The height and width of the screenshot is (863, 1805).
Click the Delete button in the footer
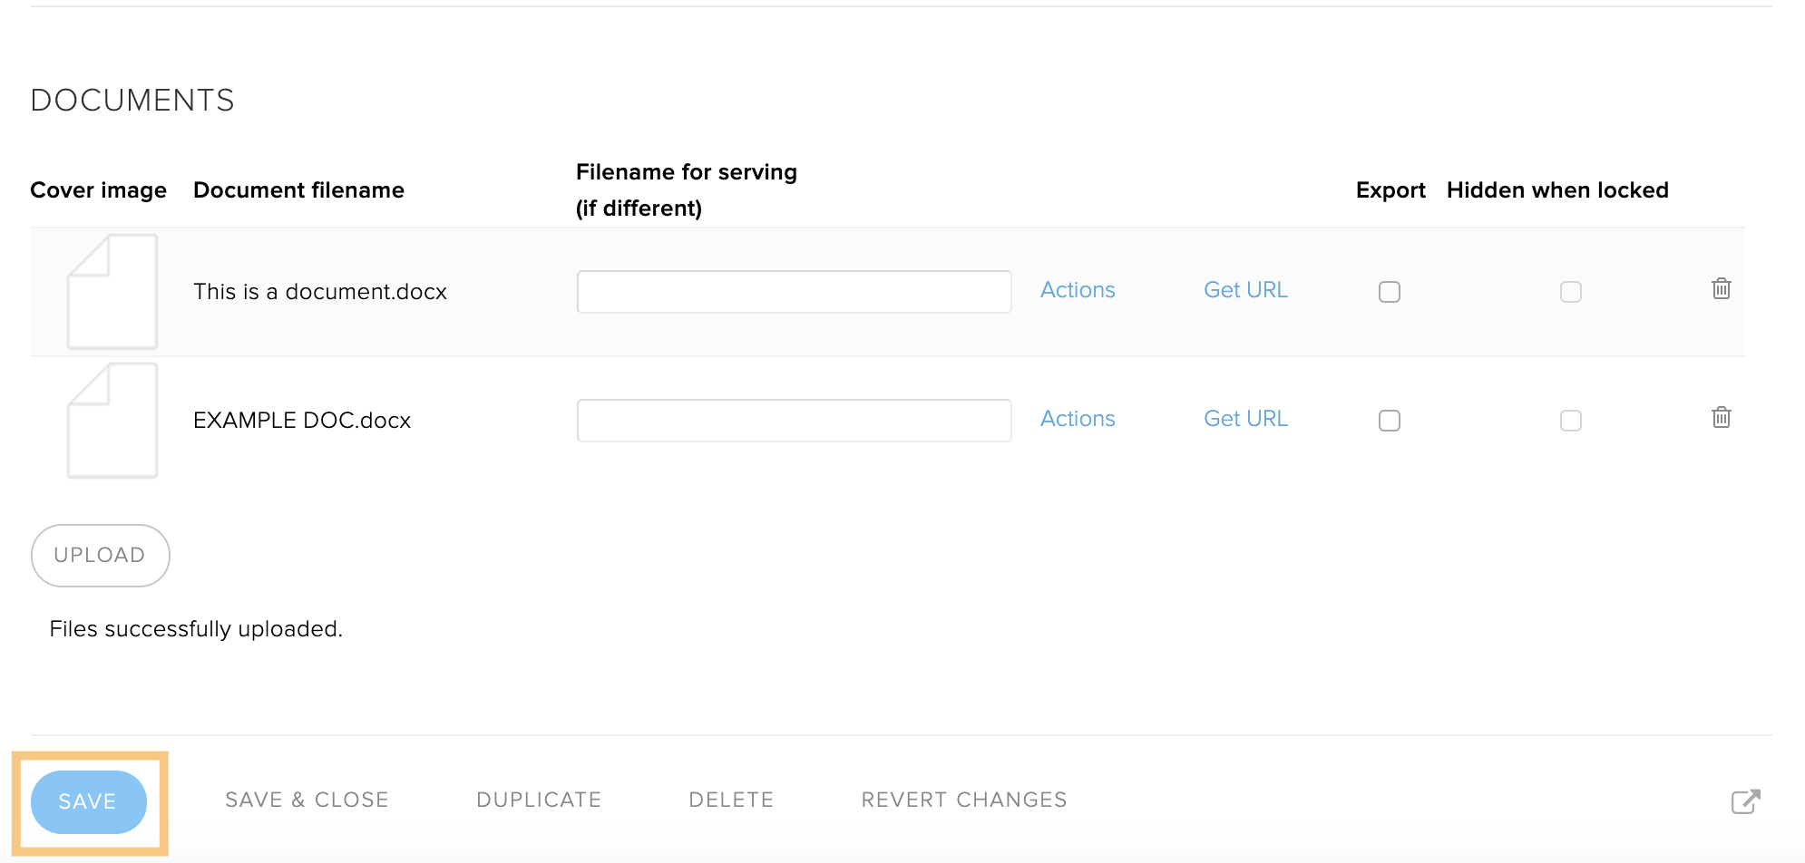pyautogui.click(x=731, y=800)
